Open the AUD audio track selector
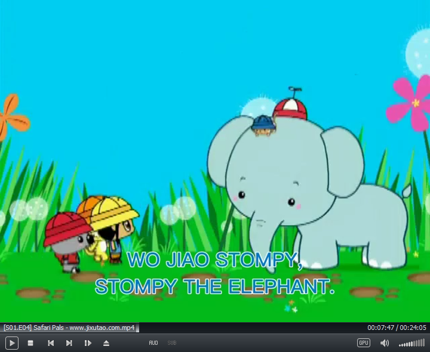The width and height of the screenshot is (430, 352). tap(153, 343)
